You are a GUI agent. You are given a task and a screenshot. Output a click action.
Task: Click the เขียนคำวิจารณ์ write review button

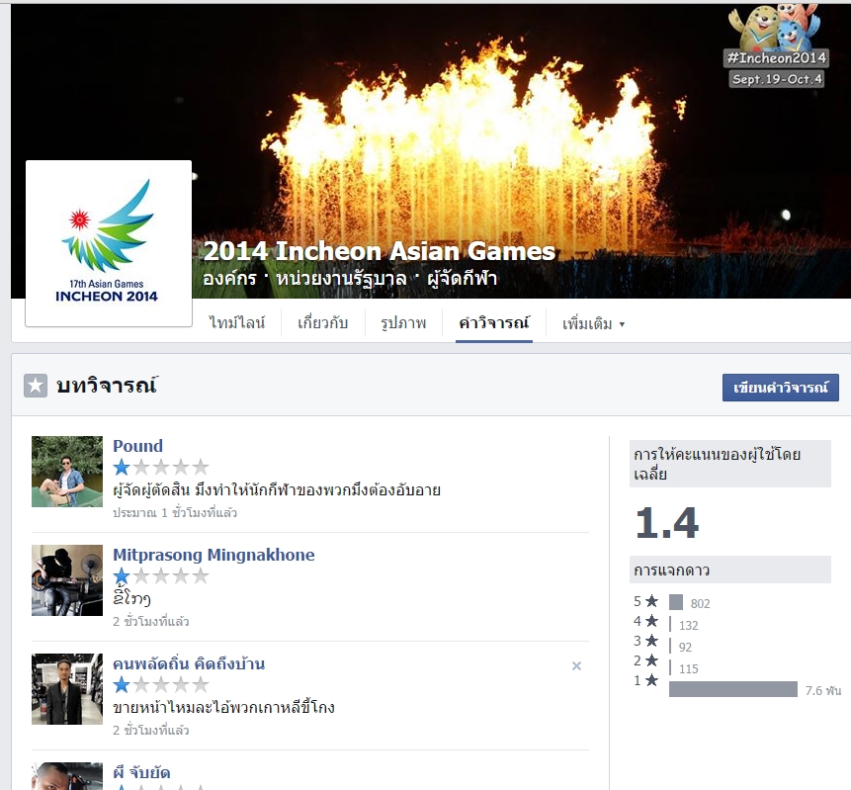click(781, 388)
